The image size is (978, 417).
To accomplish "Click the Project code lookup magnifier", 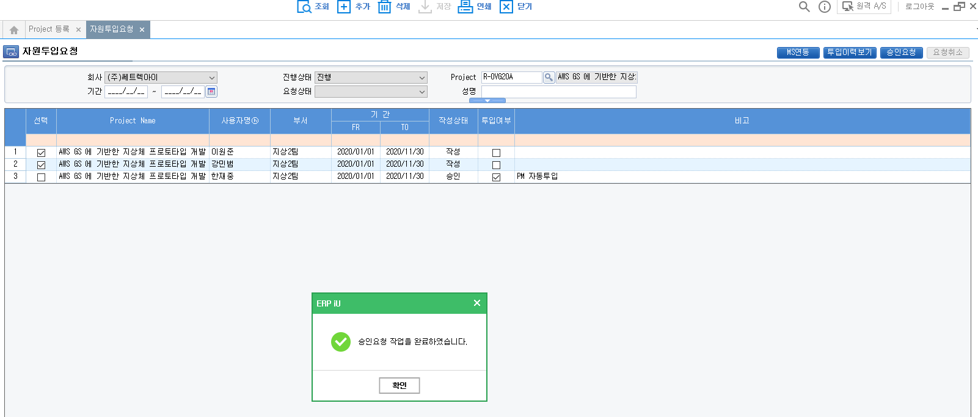I will [549, 78].
